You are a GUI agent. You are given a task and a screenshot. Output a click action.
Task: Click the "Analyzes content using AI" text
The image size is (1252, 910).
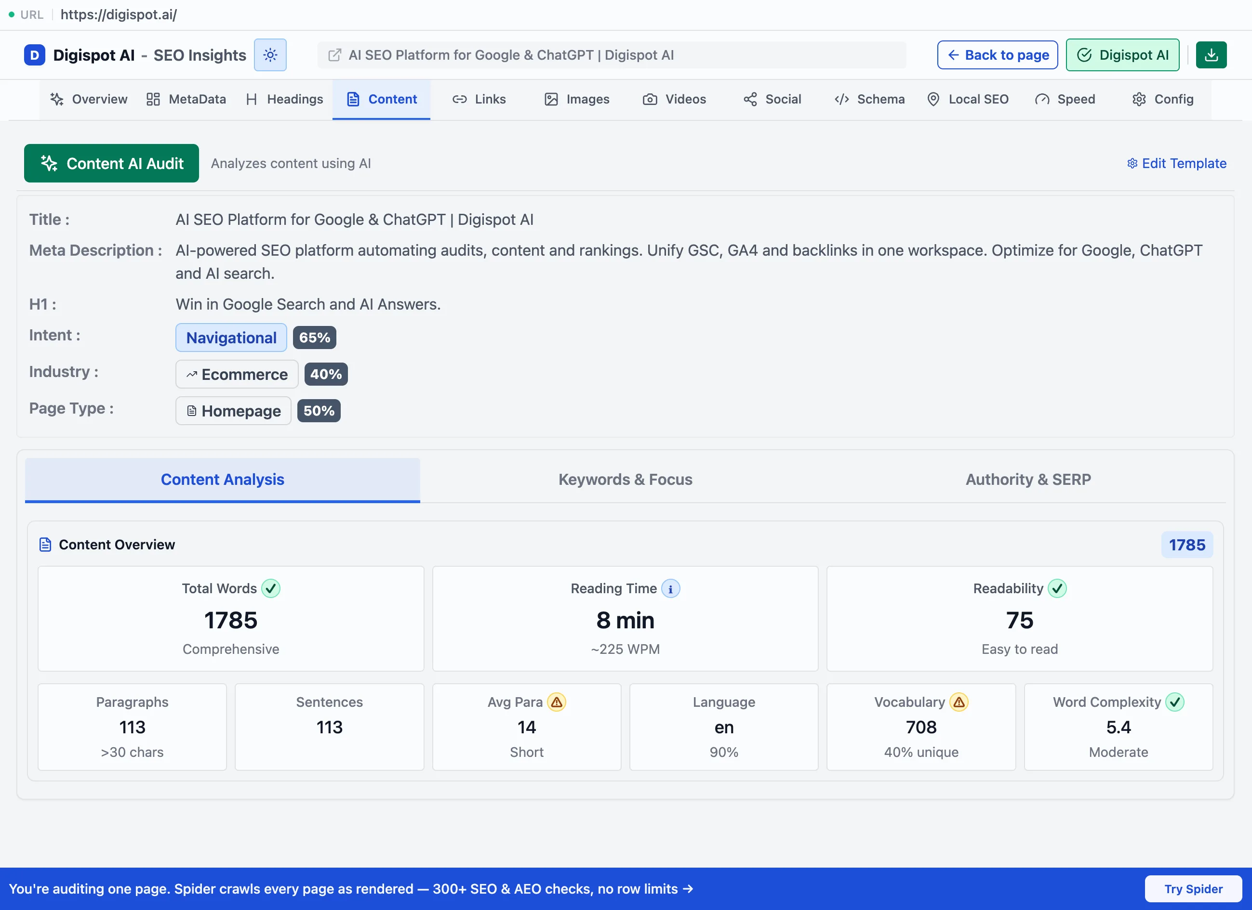(291, 163)
